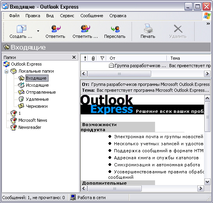The height and width of the screenshot is (203, 213).
Task: Click the Reply (Ответить) toolbar button
Action: click(55, 31)
